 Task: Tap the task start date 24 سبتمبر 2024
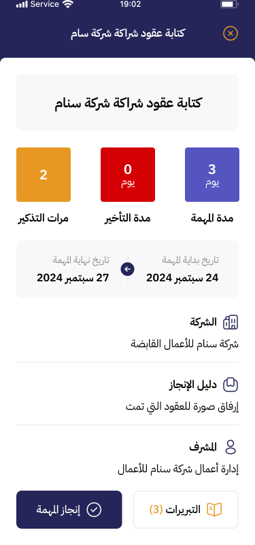[182, 278]
